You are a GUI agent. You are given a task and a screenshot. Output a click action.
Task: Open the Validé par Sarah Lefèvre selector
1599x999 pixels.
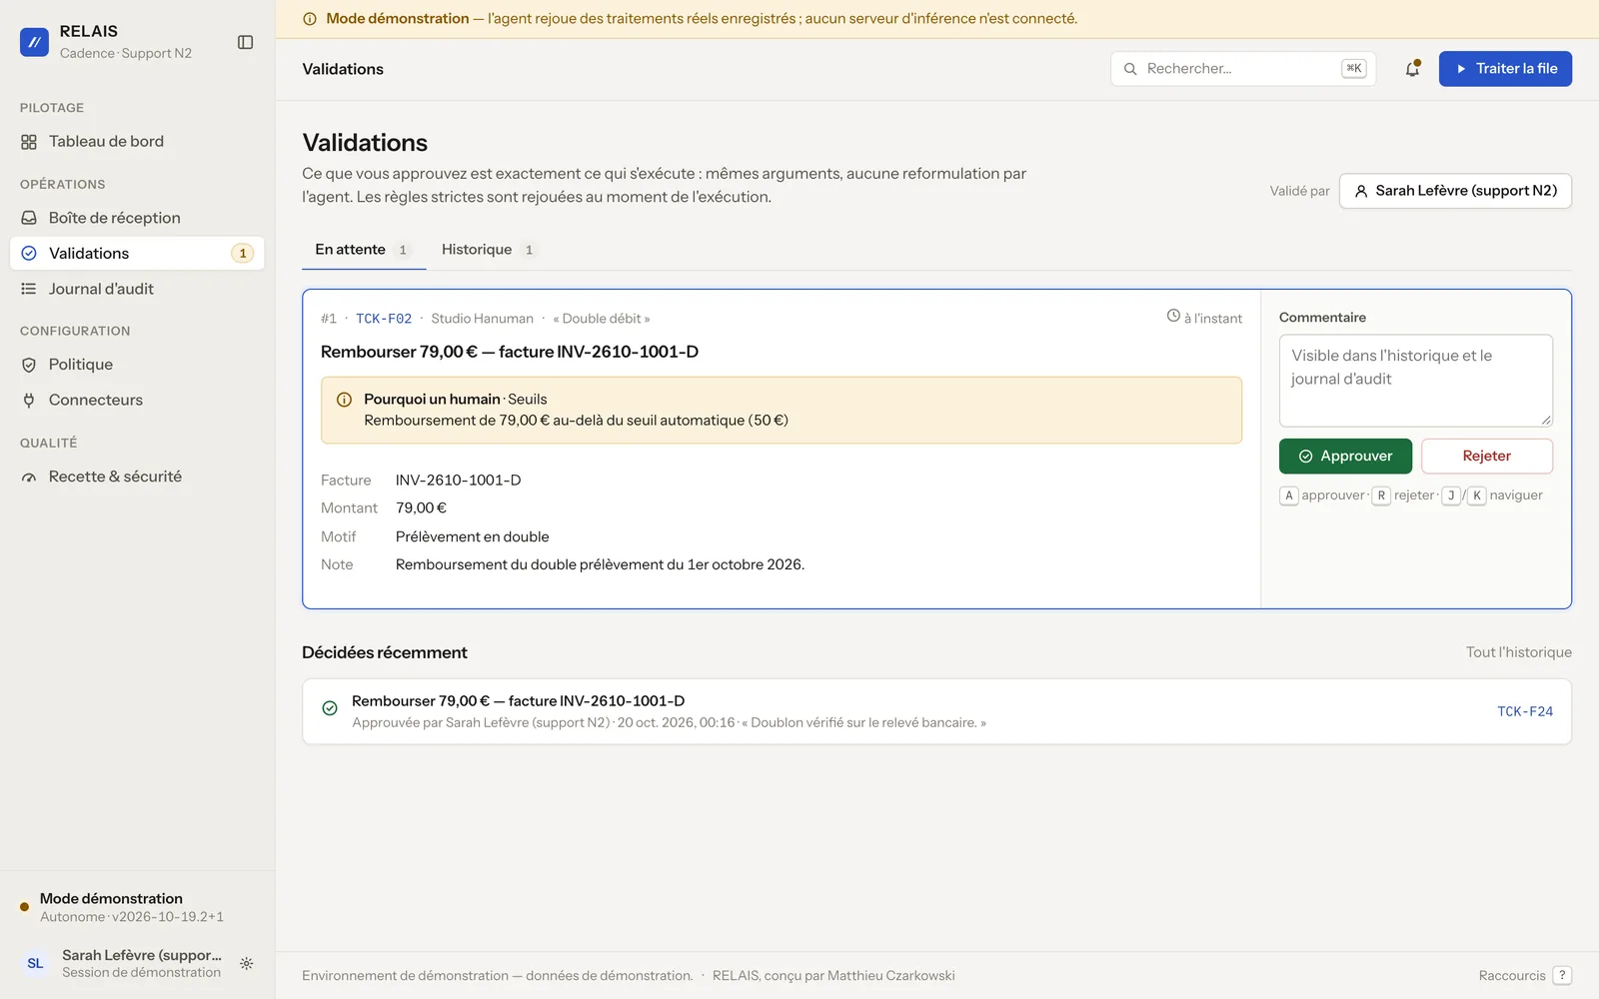pos(1455,191)
